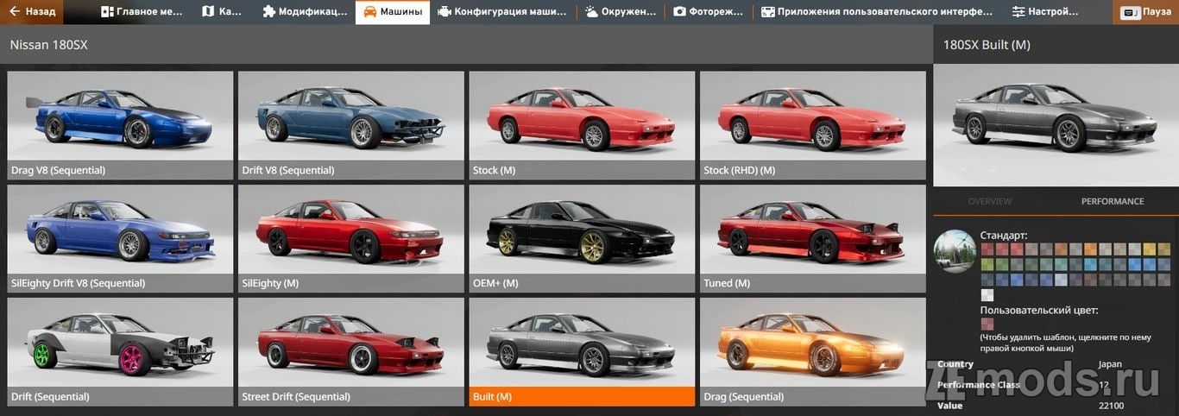Viewport: 1179px width, 416px height.
Task: Switch to Фоторежим tab
Action: tap(709, 12)
